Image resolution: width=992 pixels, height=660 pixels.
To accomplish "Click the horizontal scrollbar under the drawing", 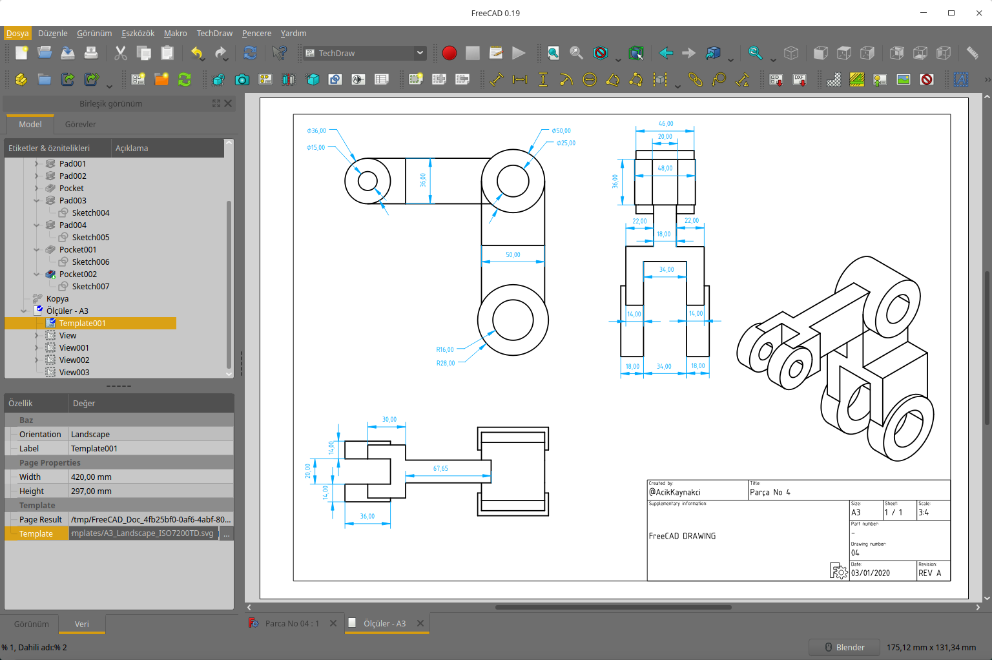I will pyautogui.click(x=613, y=607).
